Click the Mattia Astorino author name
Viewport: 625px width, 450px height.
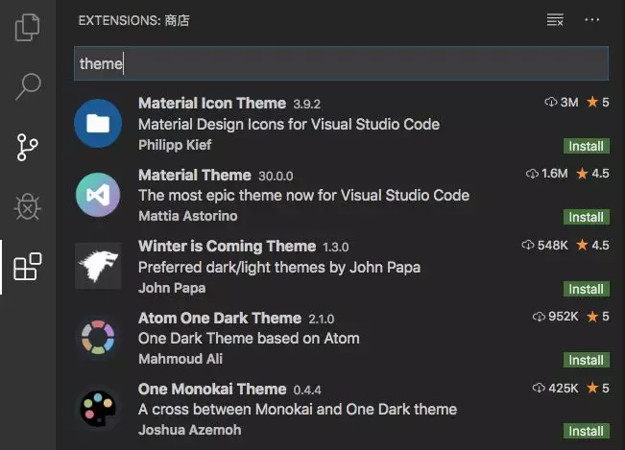[188, 216]
